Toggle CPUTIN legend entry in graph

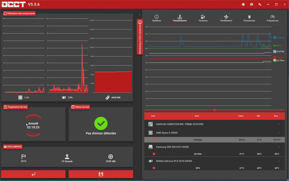coord(279,52)
